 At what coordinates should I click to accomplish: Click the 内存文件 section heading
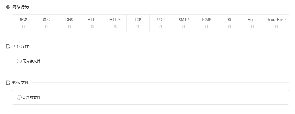21,46
